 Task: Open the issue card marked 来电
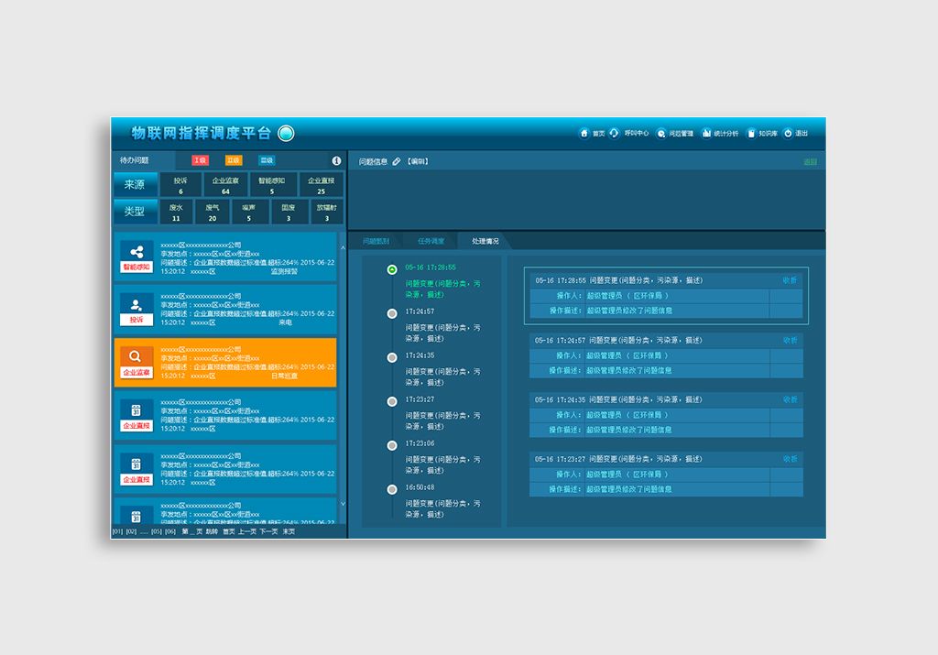pyautogui.click(x=225, y=310)
